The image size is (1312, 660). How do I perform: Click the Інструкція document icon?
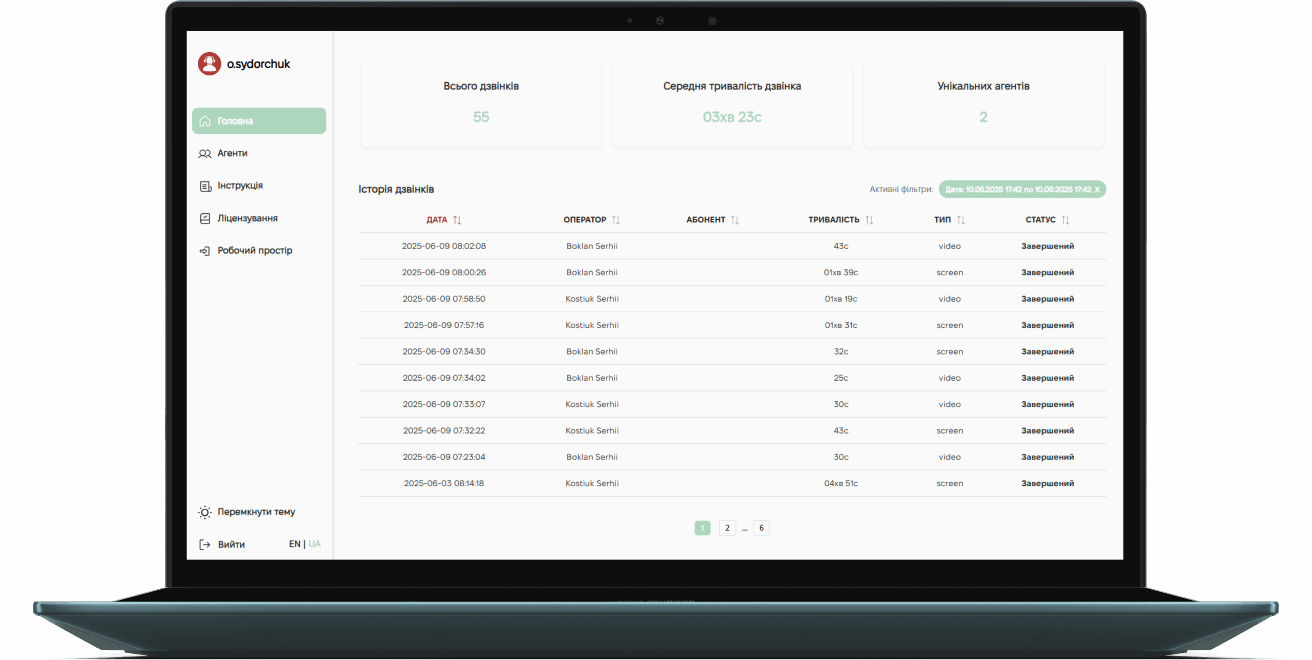coord(205,186)
